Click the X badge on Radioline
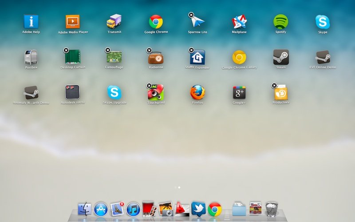This screenshot has height=222, width=355. point(149,50)
